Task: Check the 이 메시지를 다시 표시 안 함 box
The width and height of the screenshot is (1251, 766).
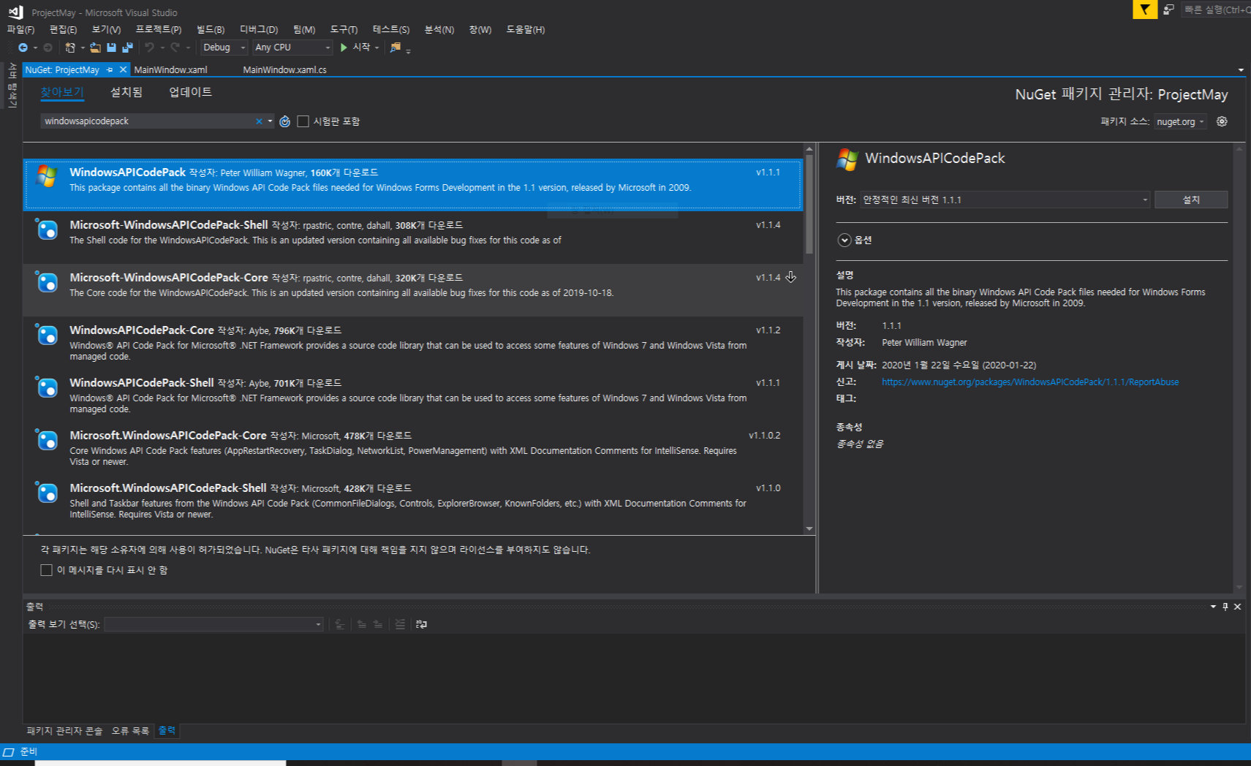Action: click(46, 570)
